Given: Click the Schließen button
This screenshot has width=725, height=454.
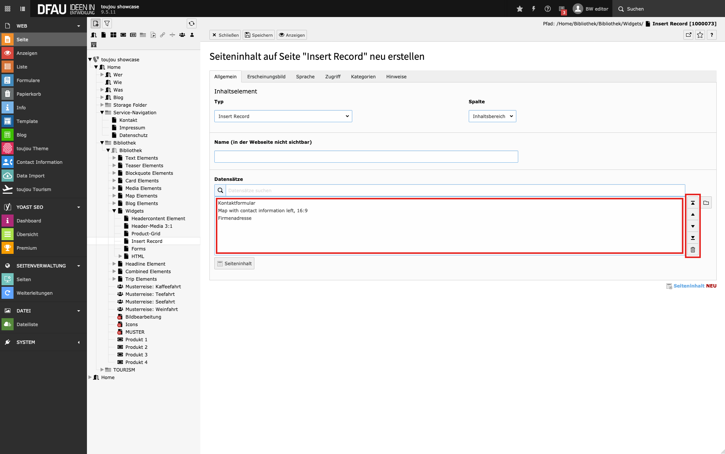Looking at the screenshot, I should tap(225, 35).
